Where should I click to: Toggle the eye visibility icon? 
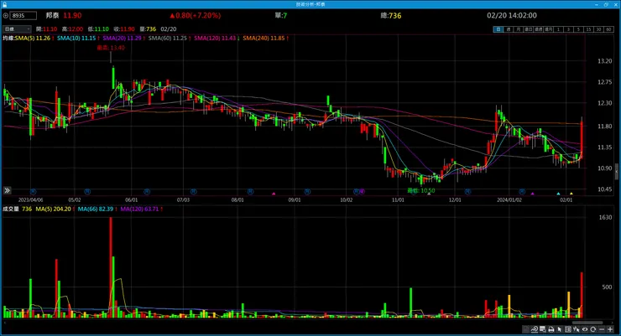[x=585, y=329]
